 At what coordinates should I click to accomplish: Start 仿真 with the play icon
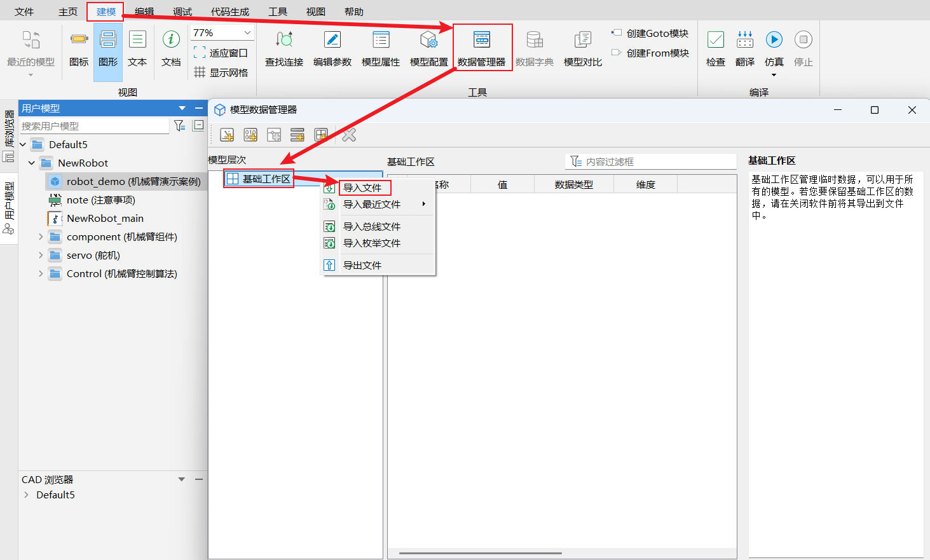coord(774,40)
